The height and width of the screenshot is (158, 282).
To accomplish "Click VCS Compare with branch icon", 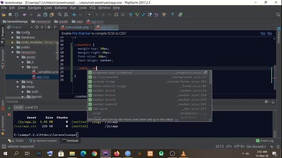I will pyautogui.click(x=143, y=14).
